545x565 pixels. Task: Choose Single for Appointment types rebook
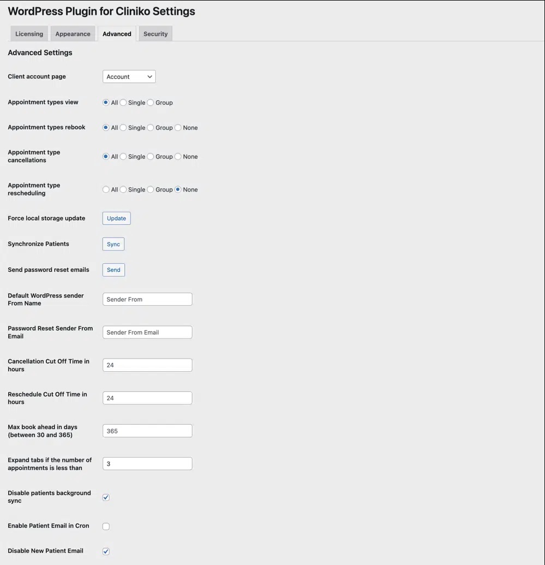[x=123, y=128]
